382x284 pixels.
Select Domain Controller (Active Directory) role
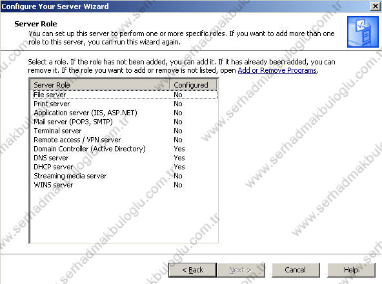pyautogui.click(x=125, y=149)
